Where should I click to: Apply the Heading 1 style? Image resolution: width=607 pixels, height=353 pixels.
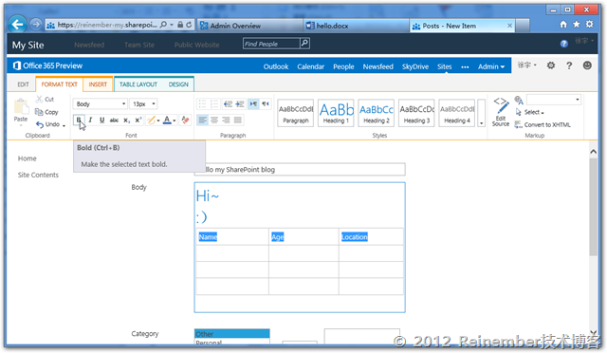coord(336,113)
